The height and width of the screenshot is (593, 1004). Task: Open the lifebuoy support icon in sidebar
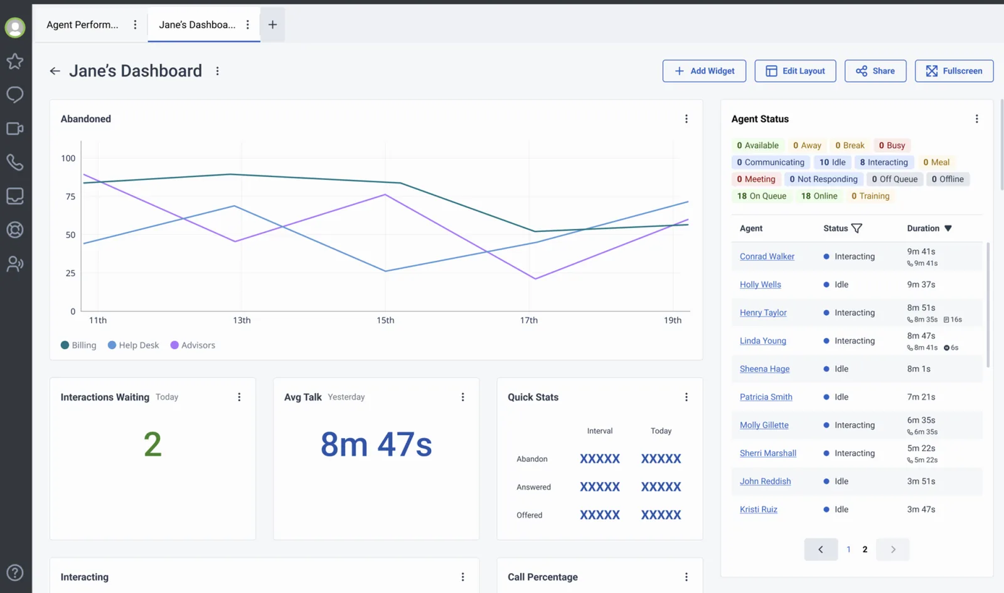(15, 230)
